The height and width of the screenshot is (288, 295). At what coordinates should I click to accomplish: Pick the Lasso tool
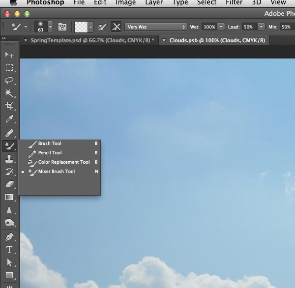(9, 80)
